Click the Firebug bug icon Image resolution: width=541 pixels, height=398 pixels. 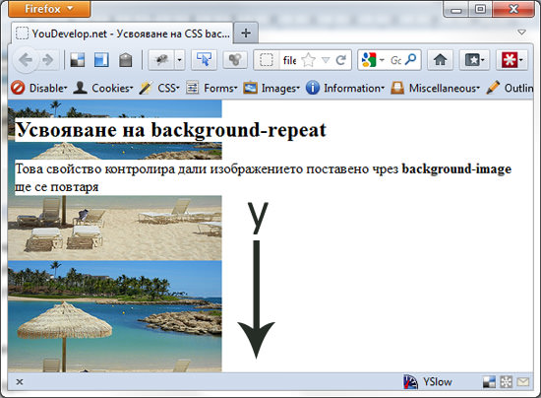162,60
